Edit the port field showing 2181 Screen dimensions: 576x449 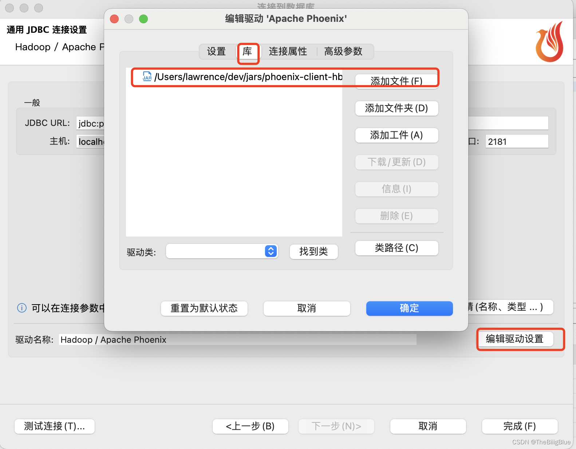click(517, 142)
